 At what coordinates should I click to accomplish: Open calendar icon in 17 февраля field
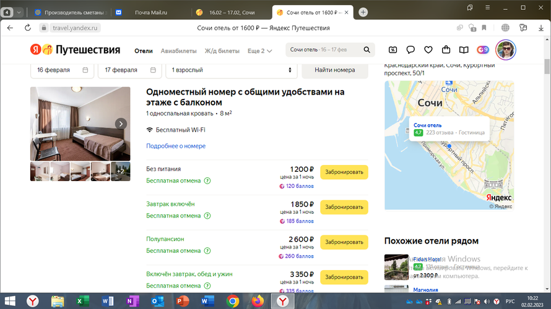point(153,70)
